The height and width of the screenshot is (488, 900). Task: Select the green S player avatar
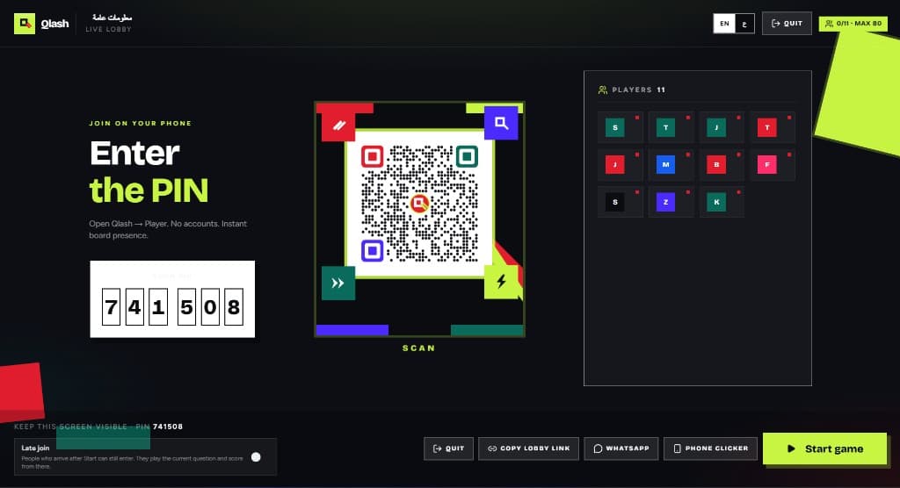[614, 127]
